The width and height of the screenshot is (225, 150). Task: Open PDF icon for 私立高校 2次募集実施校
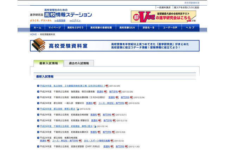click(x=107, y=86)
